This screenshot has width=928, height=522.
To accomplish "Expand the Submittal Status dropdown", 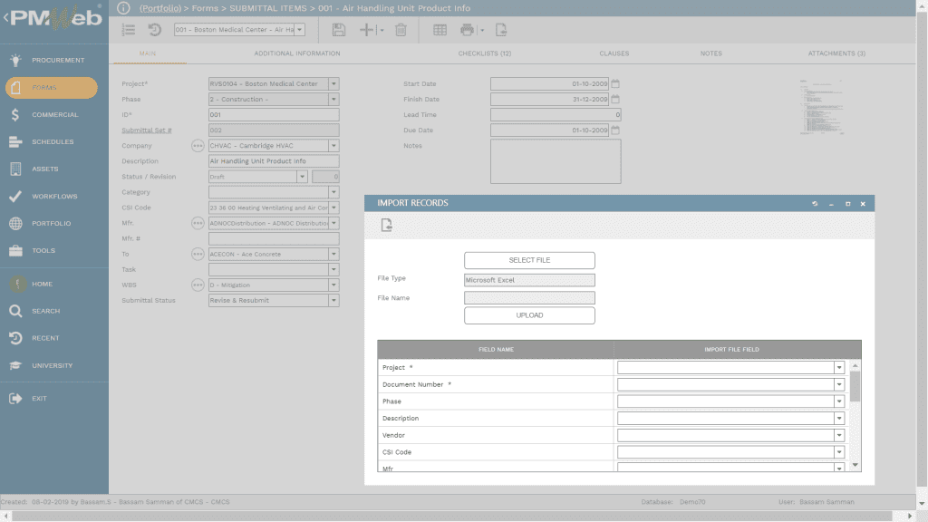I will [x=333, y=300].
